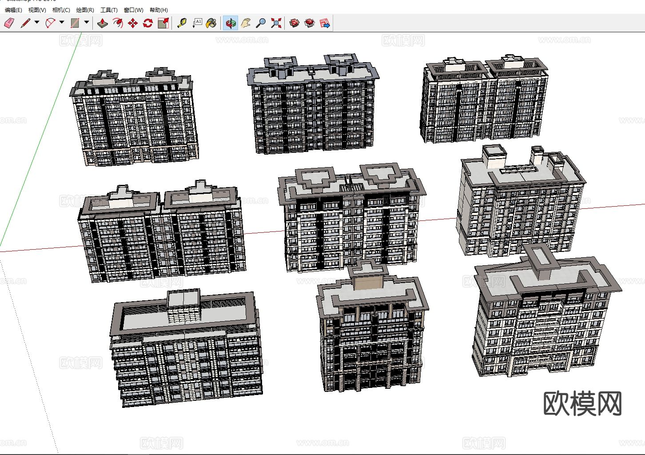The width and height of the screenshot is (645, 455).
Task: Select the Offset tool
Action: click(118, 23)
